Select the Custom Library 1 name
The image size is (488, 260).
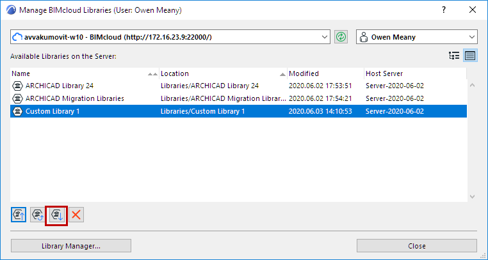coord(53,111)
